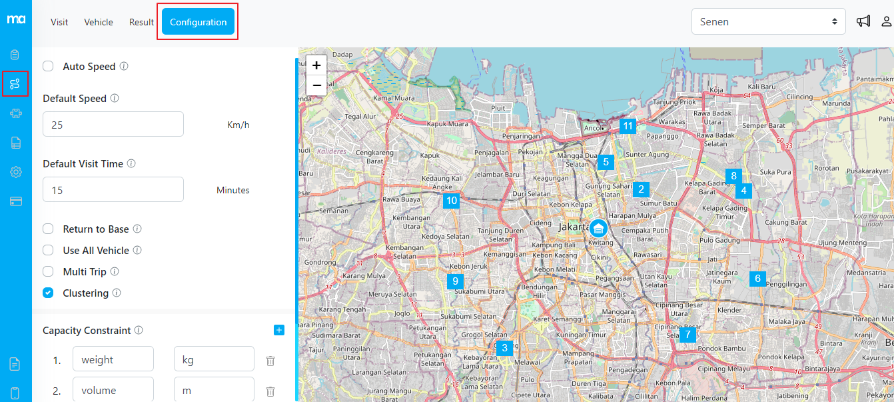Image resolution: width=894 pixels, height=402 pixels.
Task: Delete the weight capacity constraint
Action: pyautogui.click(x=270, y=361)
